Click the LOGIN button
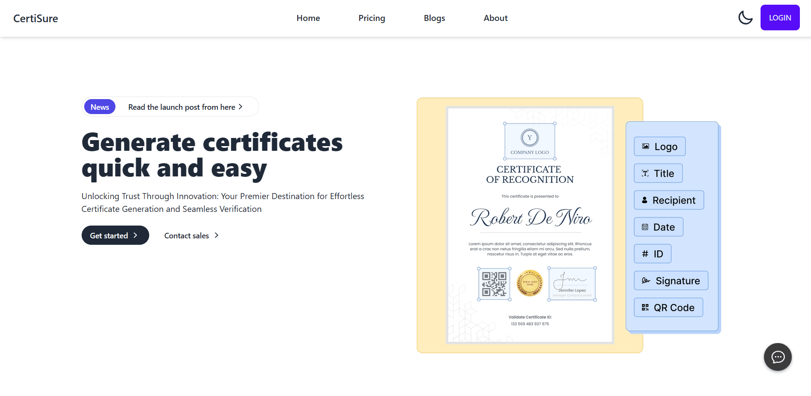Viewport: 811px width, 396px height. click(x=779, y=18)
